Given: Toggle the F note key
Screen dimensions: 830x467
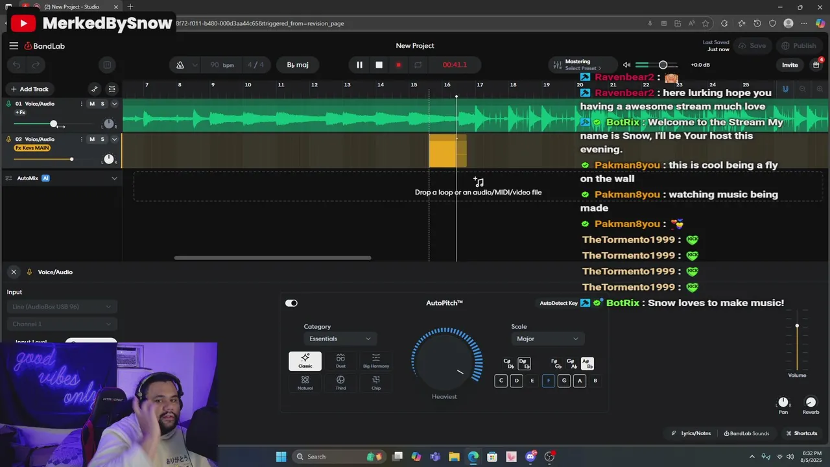Looking at the screenshot, I should coord(548,381).
